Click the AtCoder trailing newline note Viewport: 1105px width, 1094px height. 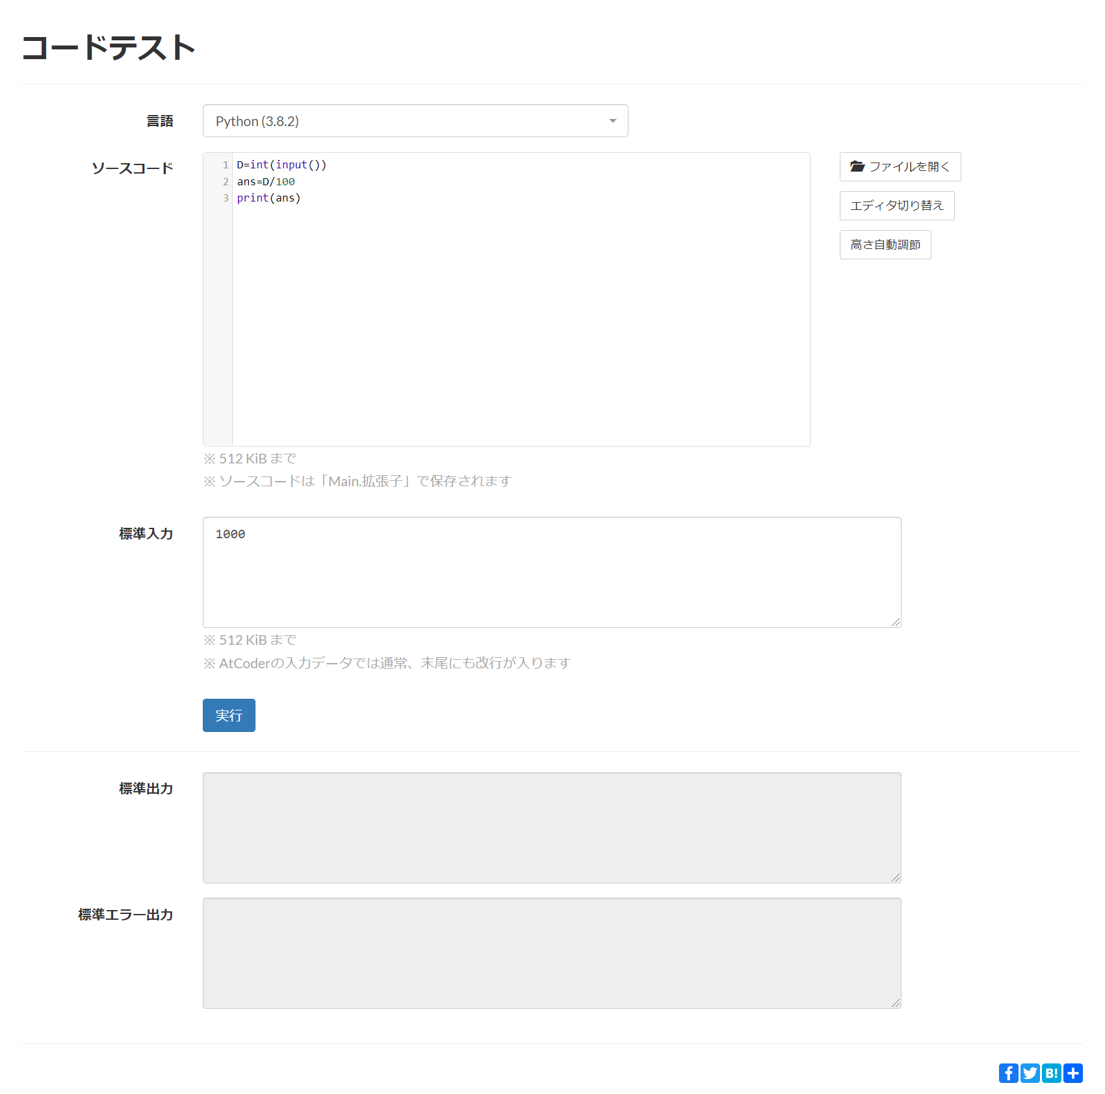(x=387, y=663)
